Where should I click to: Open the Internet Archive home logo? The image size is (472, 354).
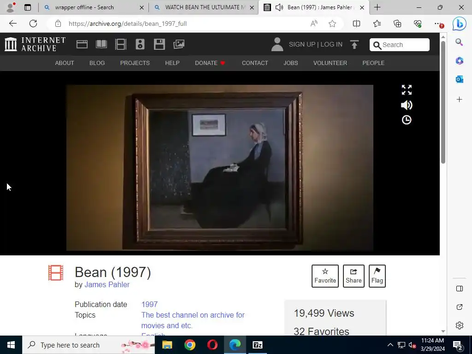[x=35, y=44]
